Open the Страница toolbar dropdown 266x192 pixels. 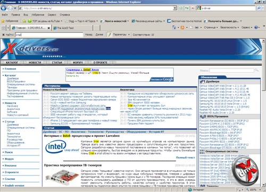point(211,28)
